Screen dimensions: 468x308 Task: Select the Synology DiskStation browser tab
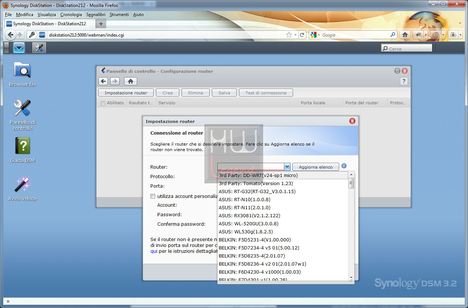pos(50,24)
